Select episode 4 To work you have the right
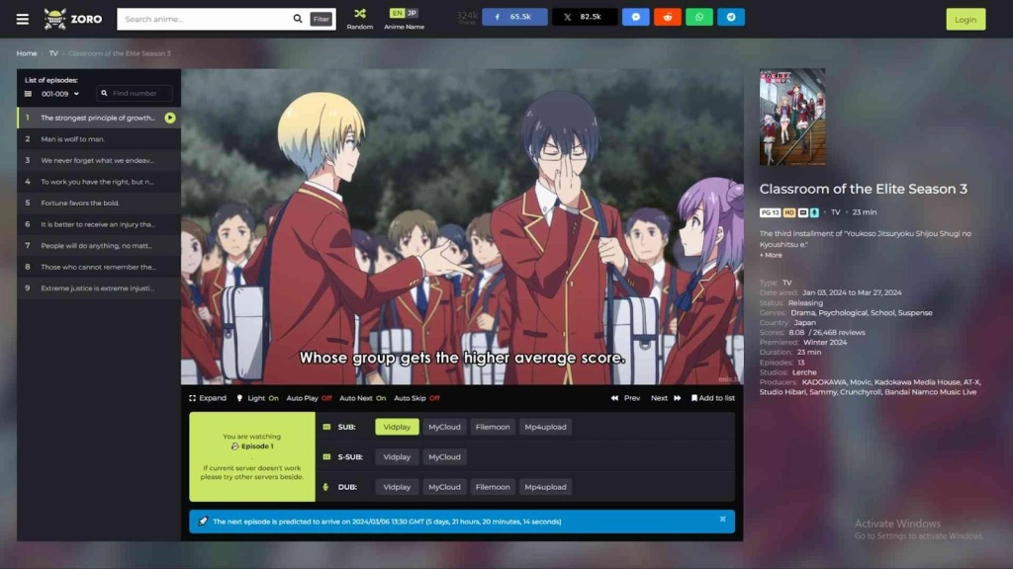1013x569 pixels. pyautogui.click(x=99, y=182)
